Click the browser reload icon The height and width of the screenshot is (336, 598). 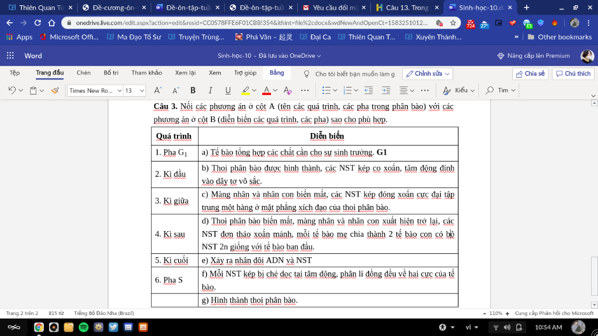click(x=37, y=23)
